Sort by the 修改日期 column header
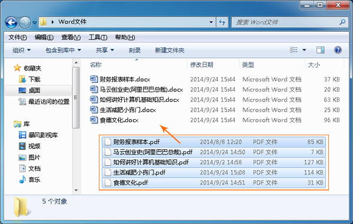Screen dimensions: 353x224 202,65
